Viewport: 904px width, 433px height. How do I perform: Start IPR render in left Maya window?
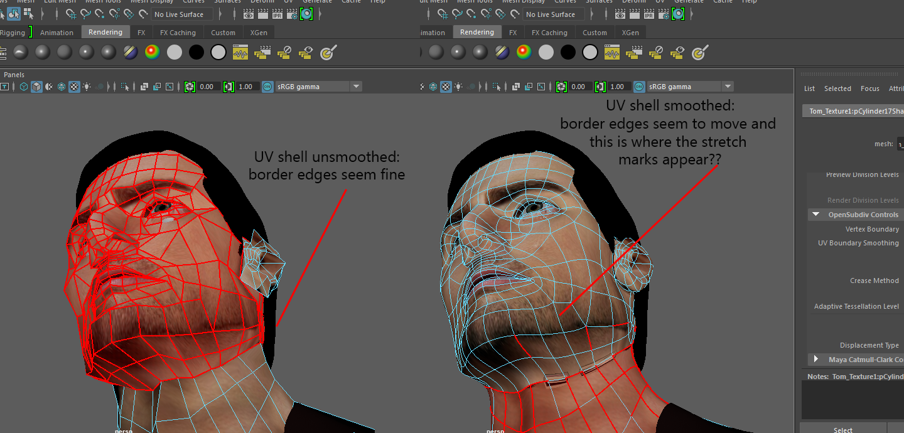277,13
